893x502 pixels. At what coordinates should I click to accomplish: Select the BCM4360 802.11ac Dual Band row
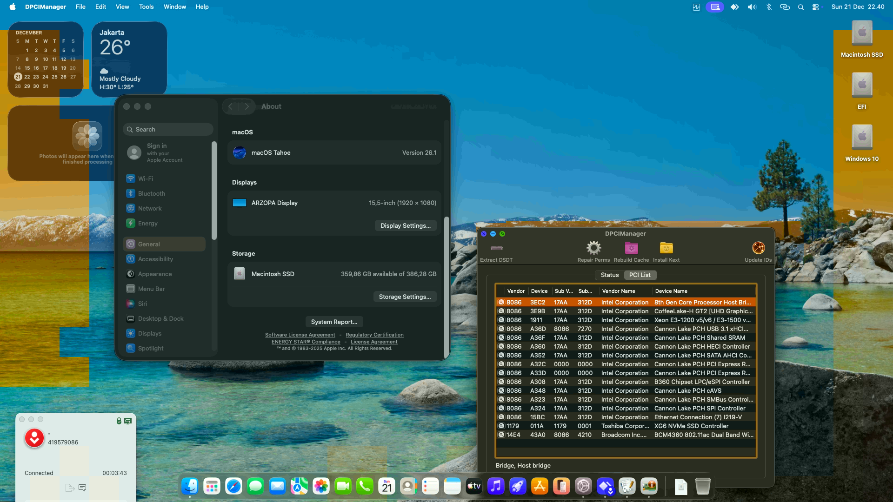[x=626, y=435]
